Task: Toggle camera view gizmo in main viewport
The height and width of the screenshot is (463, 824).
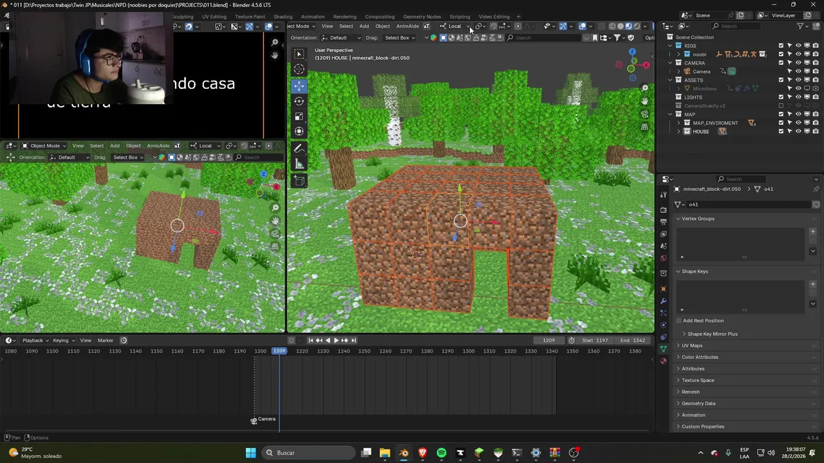Action: pyautogui.click(x=645, y=114)
